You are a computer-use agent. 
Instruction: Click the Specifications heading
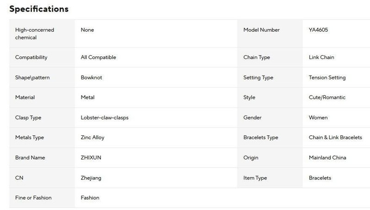coord(39,9)
